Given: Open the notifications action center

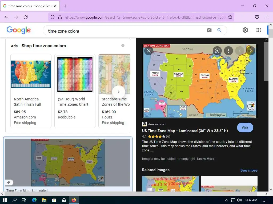Looking at the screenshot, I should pyautogui.click(x=264, y=200).
